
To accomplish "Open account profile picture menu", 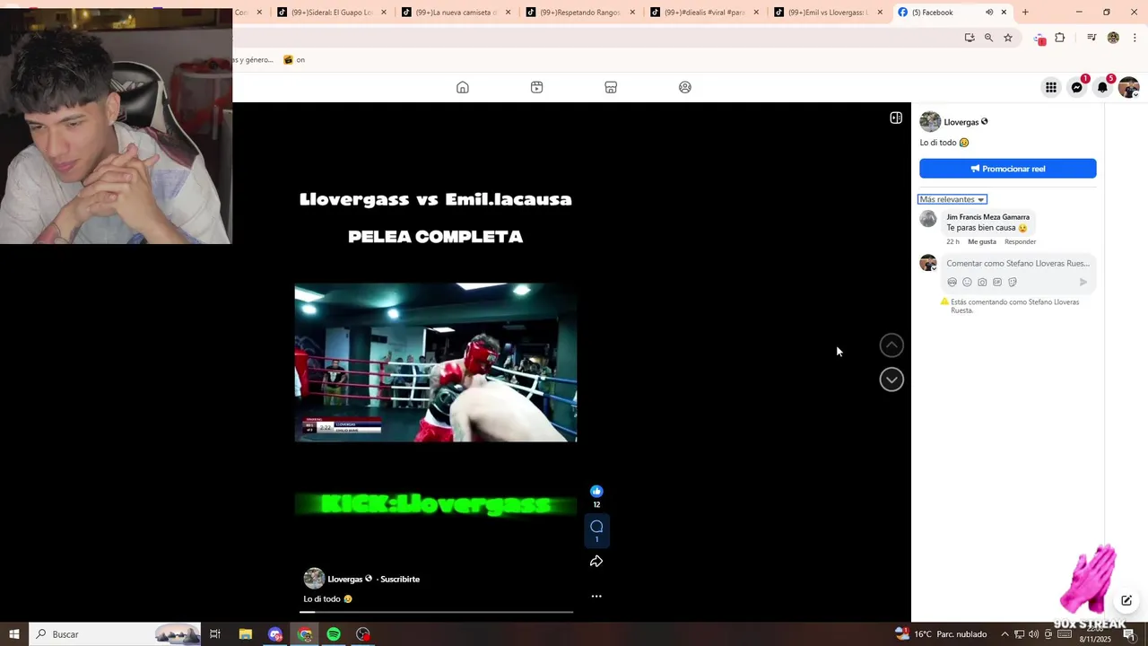I will pyautogui.click(x=1128, y=87).
